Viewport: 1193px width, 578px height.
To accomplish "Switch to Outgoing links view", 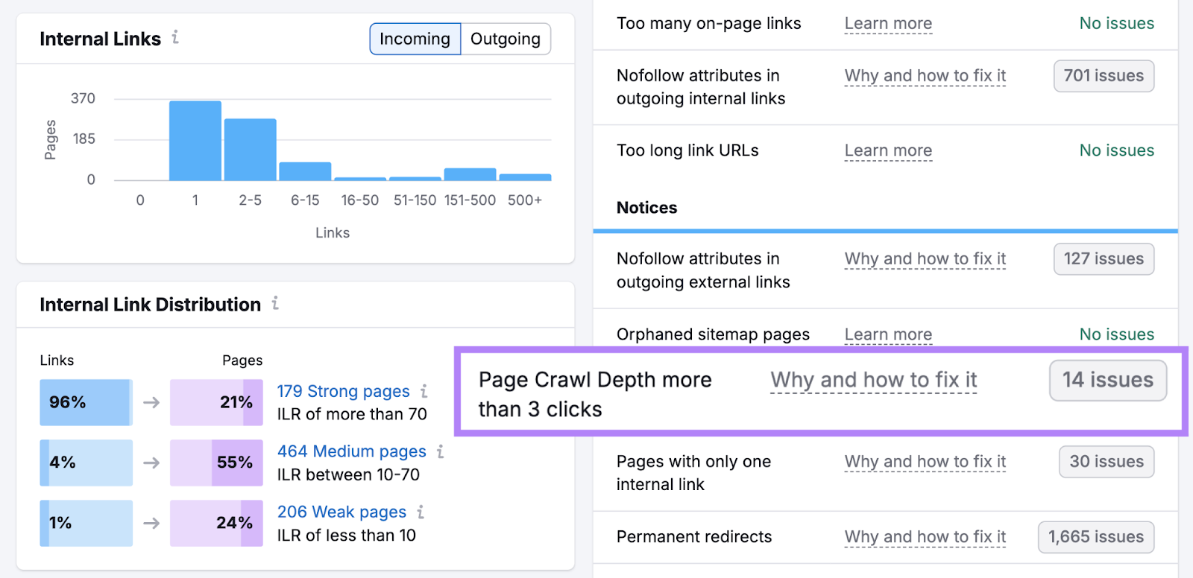I will pyautogui.click(x=505, y=39).
